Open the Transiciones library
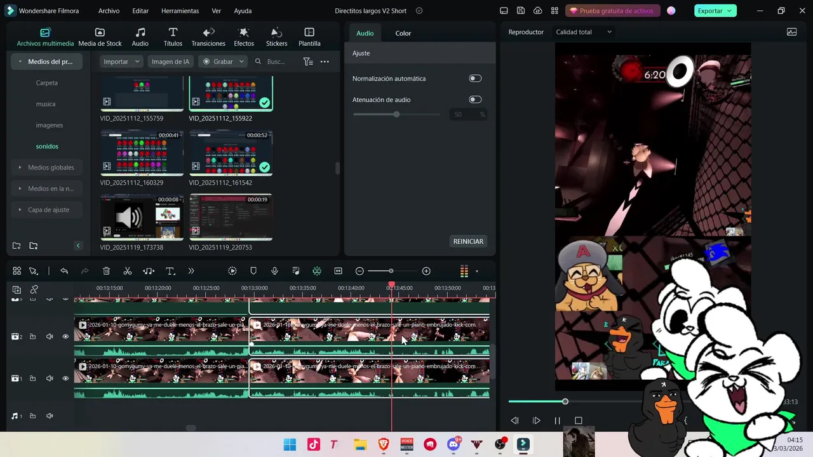 [208, 37]
